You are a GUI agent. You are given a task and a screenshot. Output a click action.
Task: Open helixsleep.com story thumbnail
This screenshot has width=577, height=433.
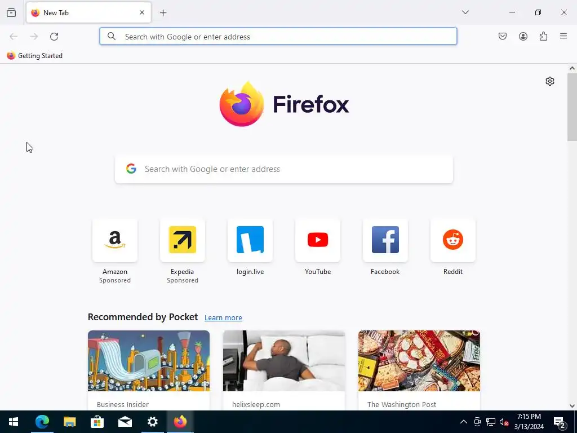click(x=284, y=361)
